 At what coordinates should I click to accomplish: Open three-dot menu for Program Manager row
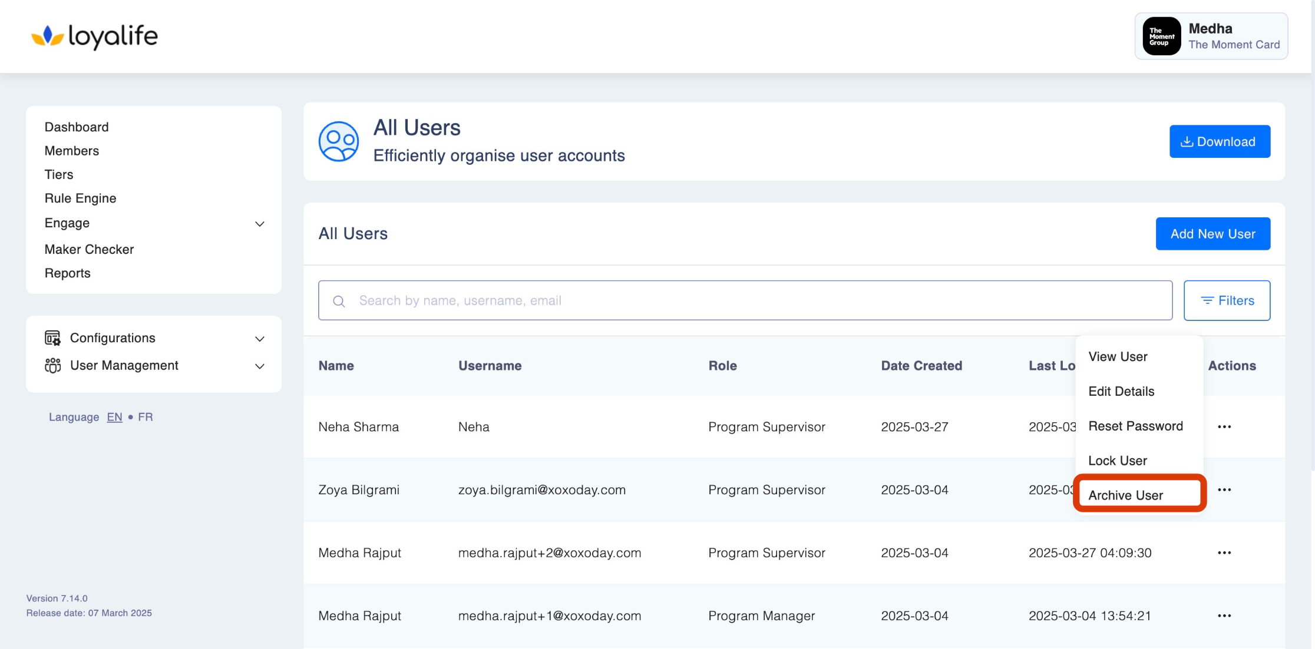coord(1224,616)
